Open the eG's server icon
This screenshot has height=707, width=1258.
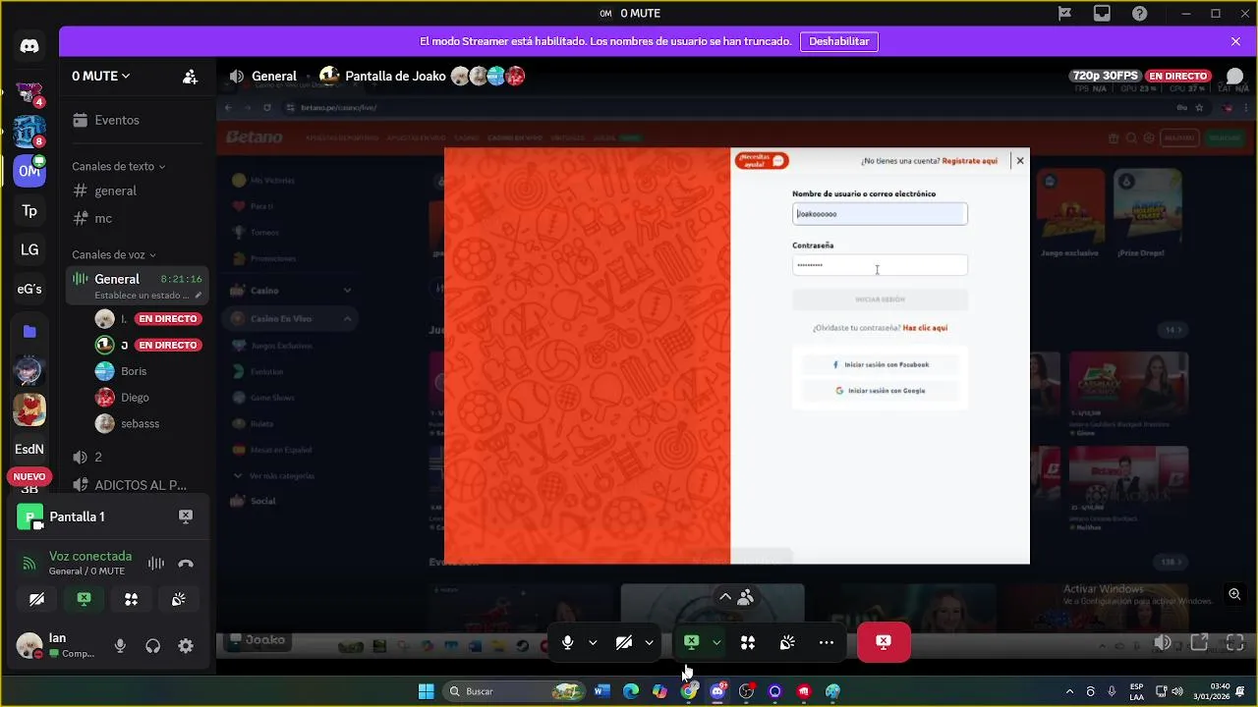point(29,289)
